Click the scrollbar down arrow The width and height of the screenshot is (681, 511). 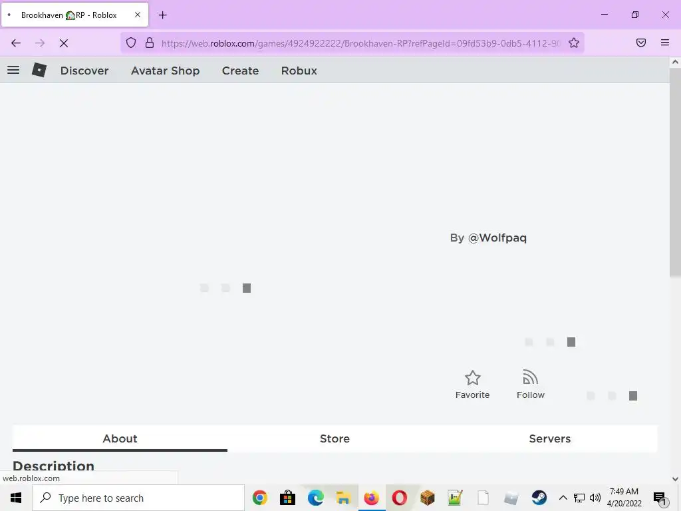675,479
